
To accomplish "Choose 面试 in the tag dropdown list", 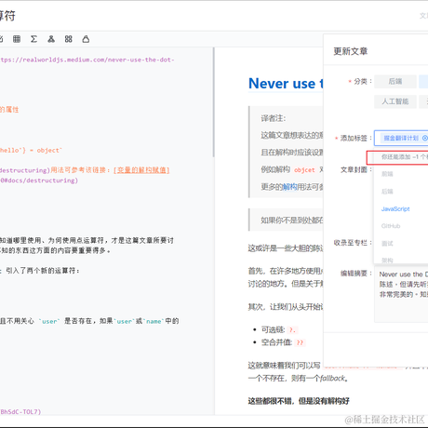I will coord(387,244).
